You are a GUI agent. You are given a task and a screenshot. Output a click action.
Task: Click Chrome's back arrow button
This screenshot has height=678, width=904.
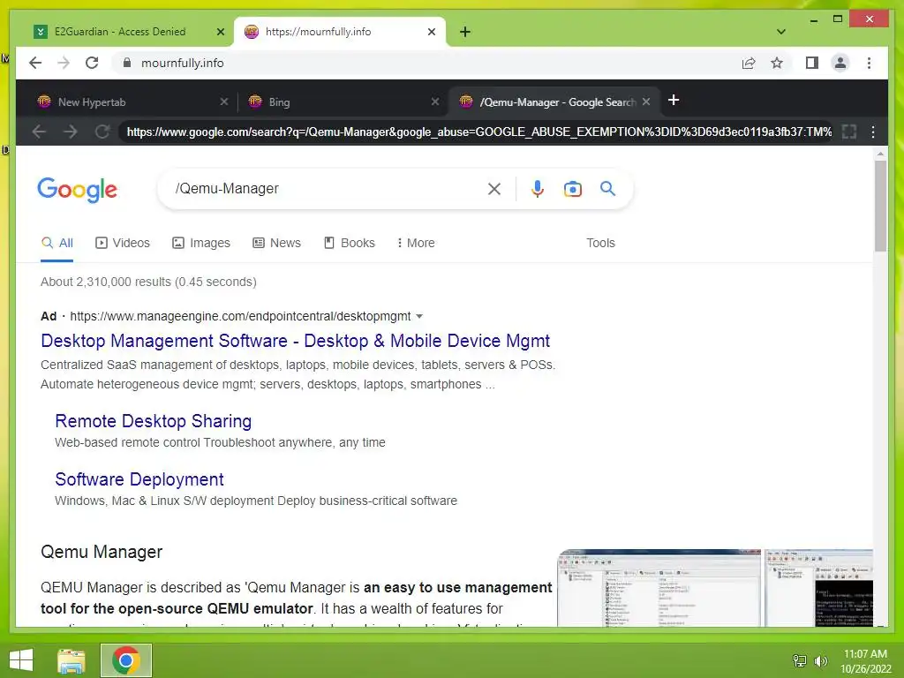pyautogui.click(x=35, y=63)
